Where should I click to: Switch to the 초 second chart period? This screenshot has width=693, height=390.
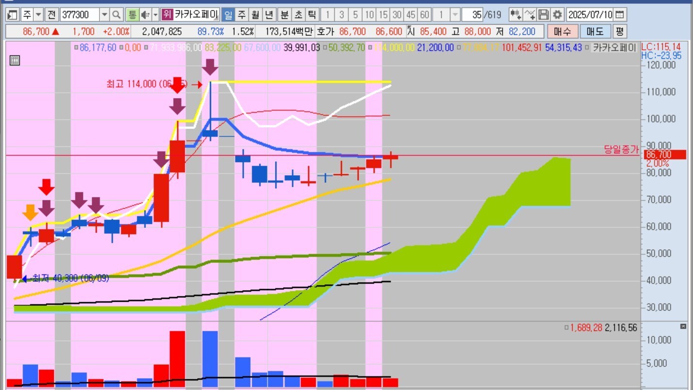pos(298,15)
